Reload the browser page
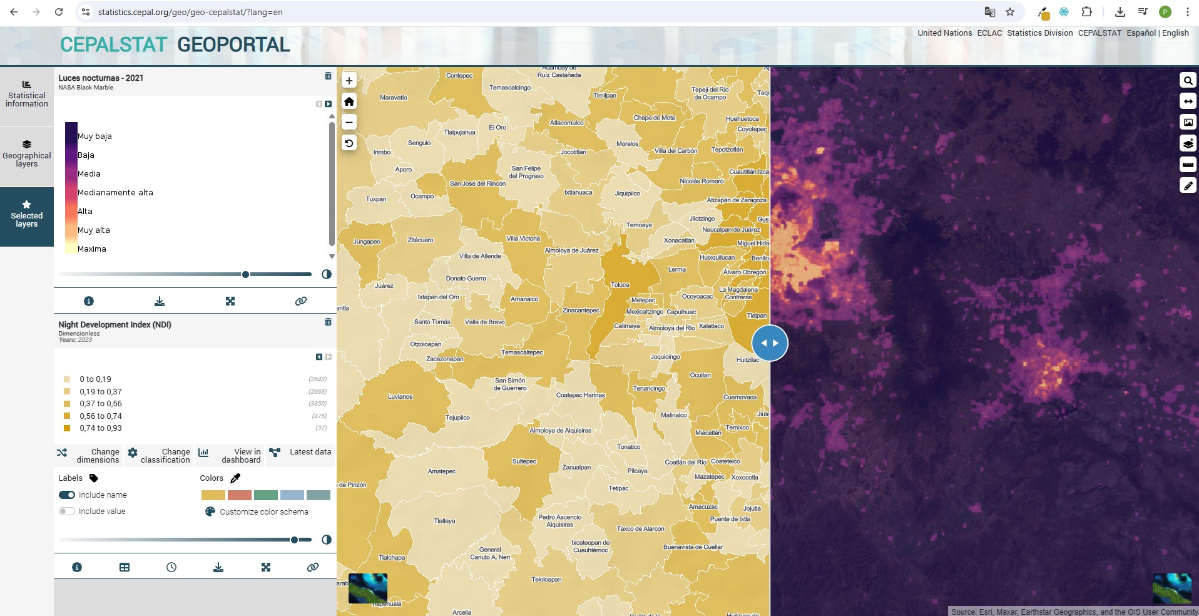This screenshot has height=616, width=1199. click(x=59, y=12)
